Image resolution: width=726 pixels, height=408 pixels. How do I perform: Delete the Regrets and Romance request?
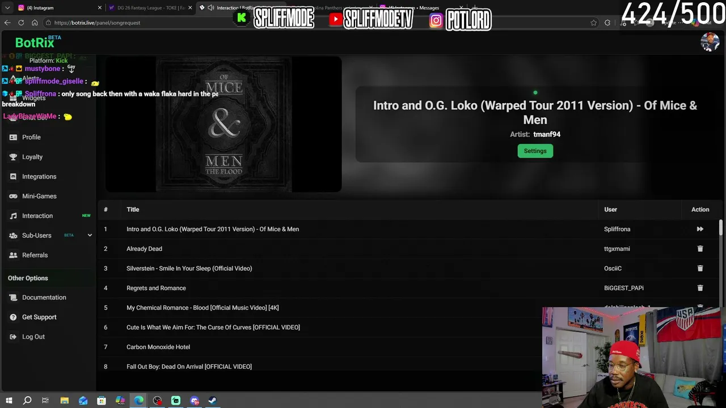point(700,288)
